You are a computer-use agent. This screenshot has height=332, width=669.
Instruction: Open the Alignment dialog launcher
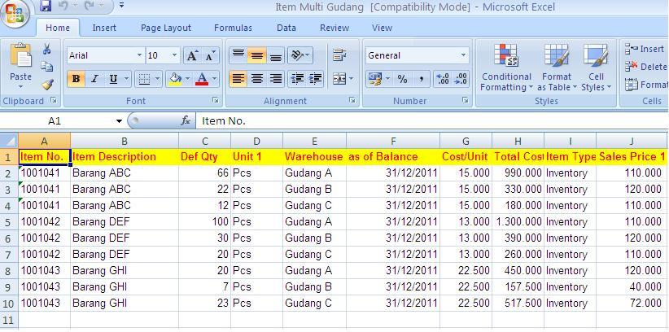tap(352, 100)
